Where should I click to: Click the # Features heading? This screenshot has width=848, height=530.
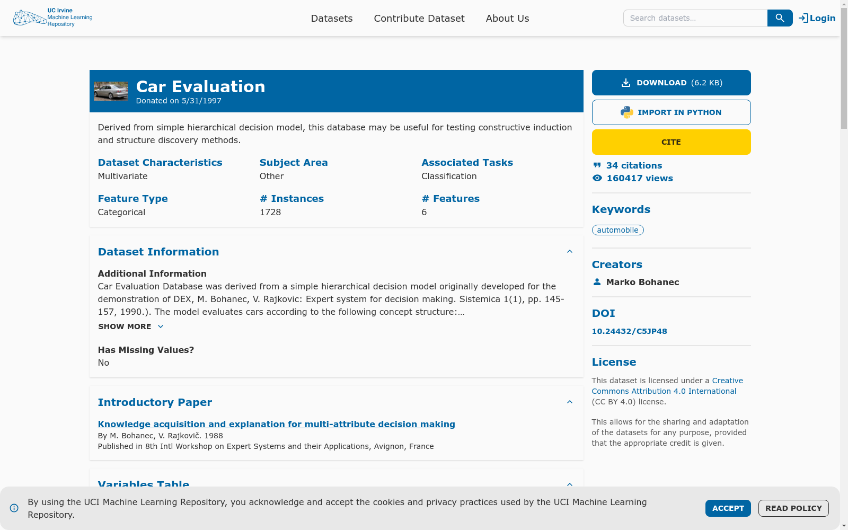click(450, 199)
